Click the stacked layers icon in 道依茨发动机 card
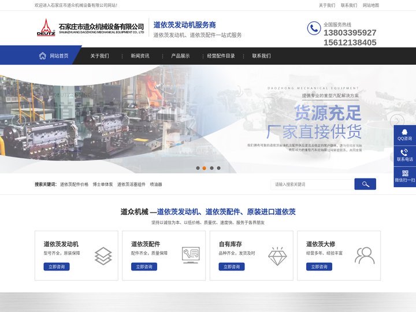Image resolution: width=416 pixels, height=312 pixels. (x=103, y=256)
